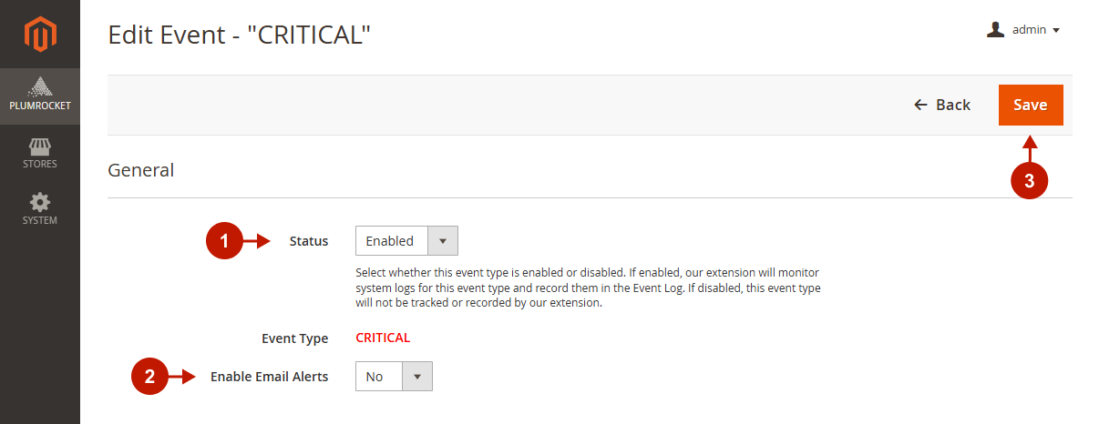The image size is (1099, 424).
Task: Go Back to the previous page
Action: (x=942, y=105)
